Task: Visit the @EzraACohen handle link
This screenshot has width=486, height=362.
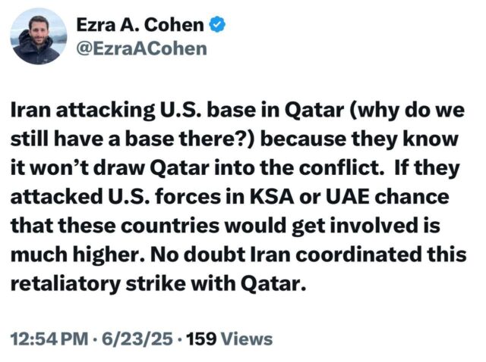Action: pyautogui.click(x=142, y=48)
